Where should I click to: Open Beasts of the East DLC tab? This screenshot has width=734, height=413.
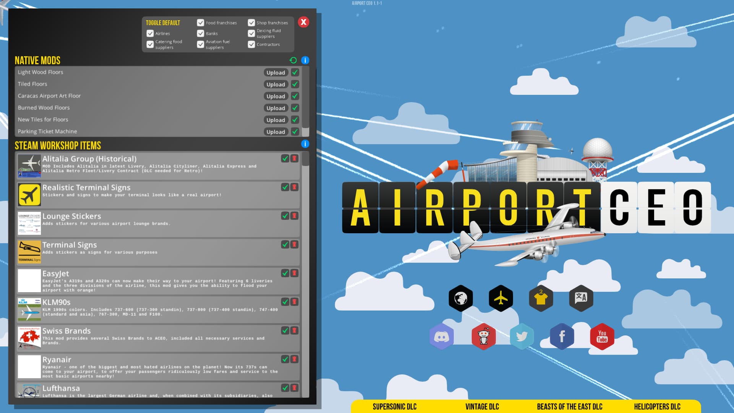(x=570, y=406)
